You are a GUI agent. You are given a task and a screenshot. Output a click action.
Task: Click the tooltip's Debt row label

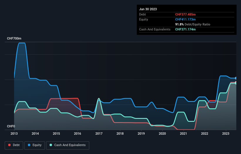coord(142,14)
